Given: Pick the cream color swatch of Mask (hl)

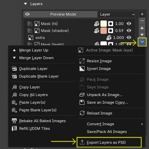Looking at the screenshot, I should pyautogui.click(x=104, y=24).
